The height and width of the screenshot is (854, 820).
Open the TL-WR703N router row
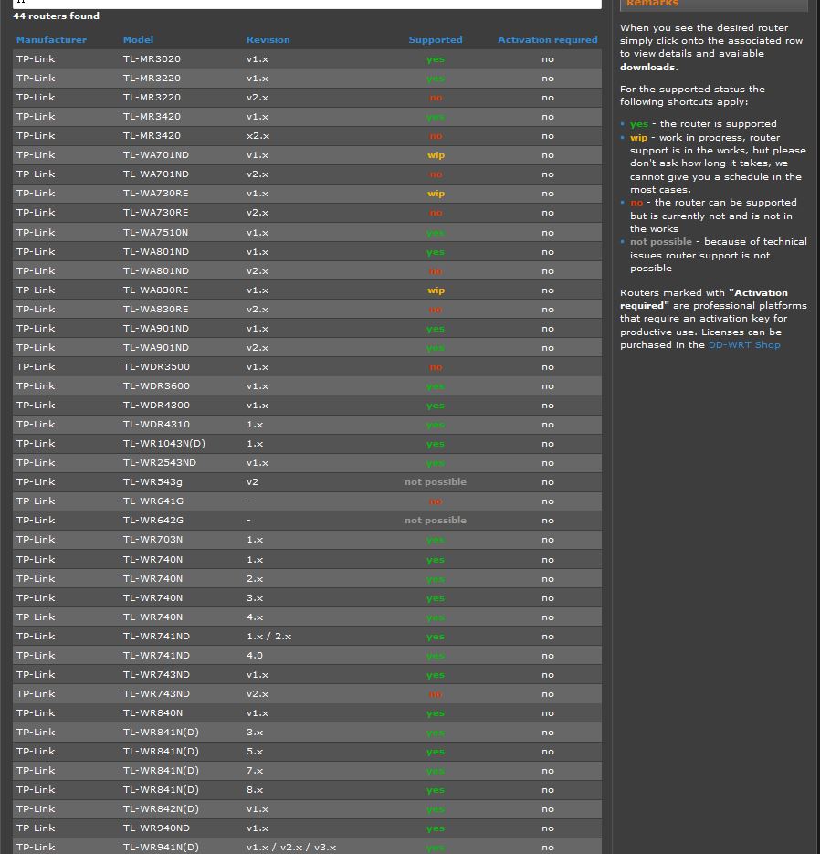click(307, 540)
